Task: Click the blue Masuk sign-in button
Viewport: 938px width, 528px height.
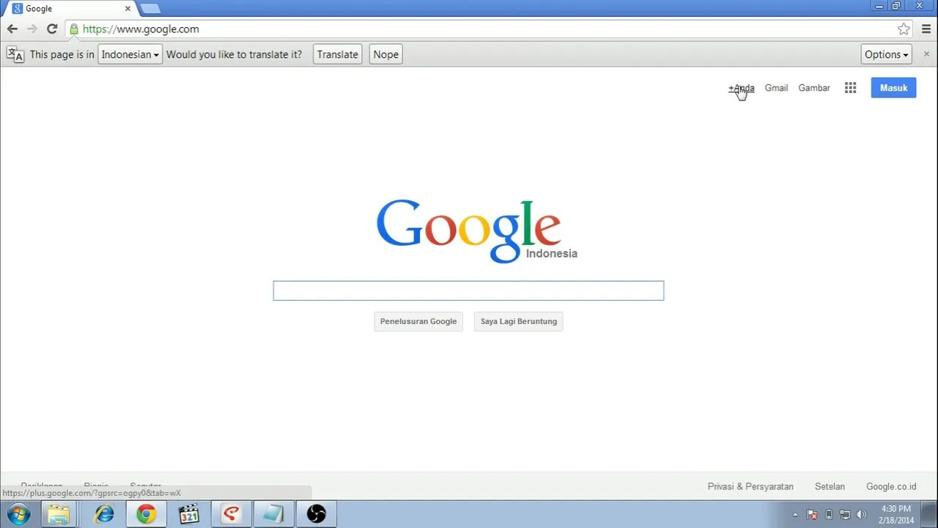Action: (x=893, y=88)
